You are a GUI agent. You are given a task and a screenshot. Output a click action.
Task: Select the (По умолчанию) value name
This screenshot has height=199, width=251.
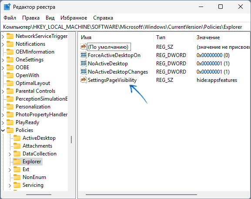pos(109,47)
